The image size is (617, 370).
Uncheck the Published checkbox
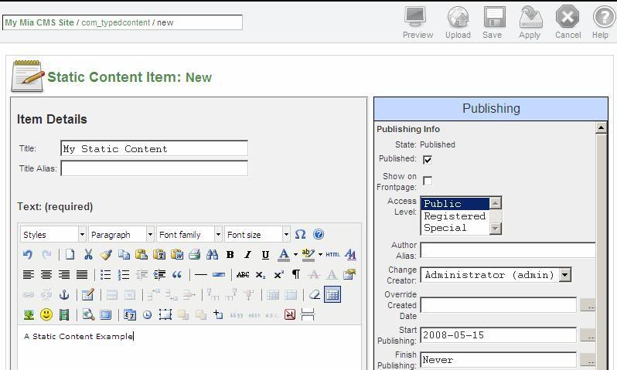428,160
